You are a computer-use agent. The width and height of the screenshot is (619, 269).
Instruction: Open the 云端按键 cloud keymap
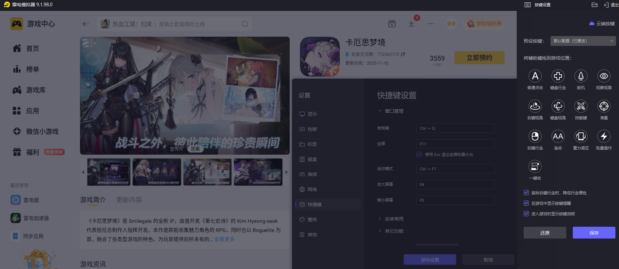point(602,24)
